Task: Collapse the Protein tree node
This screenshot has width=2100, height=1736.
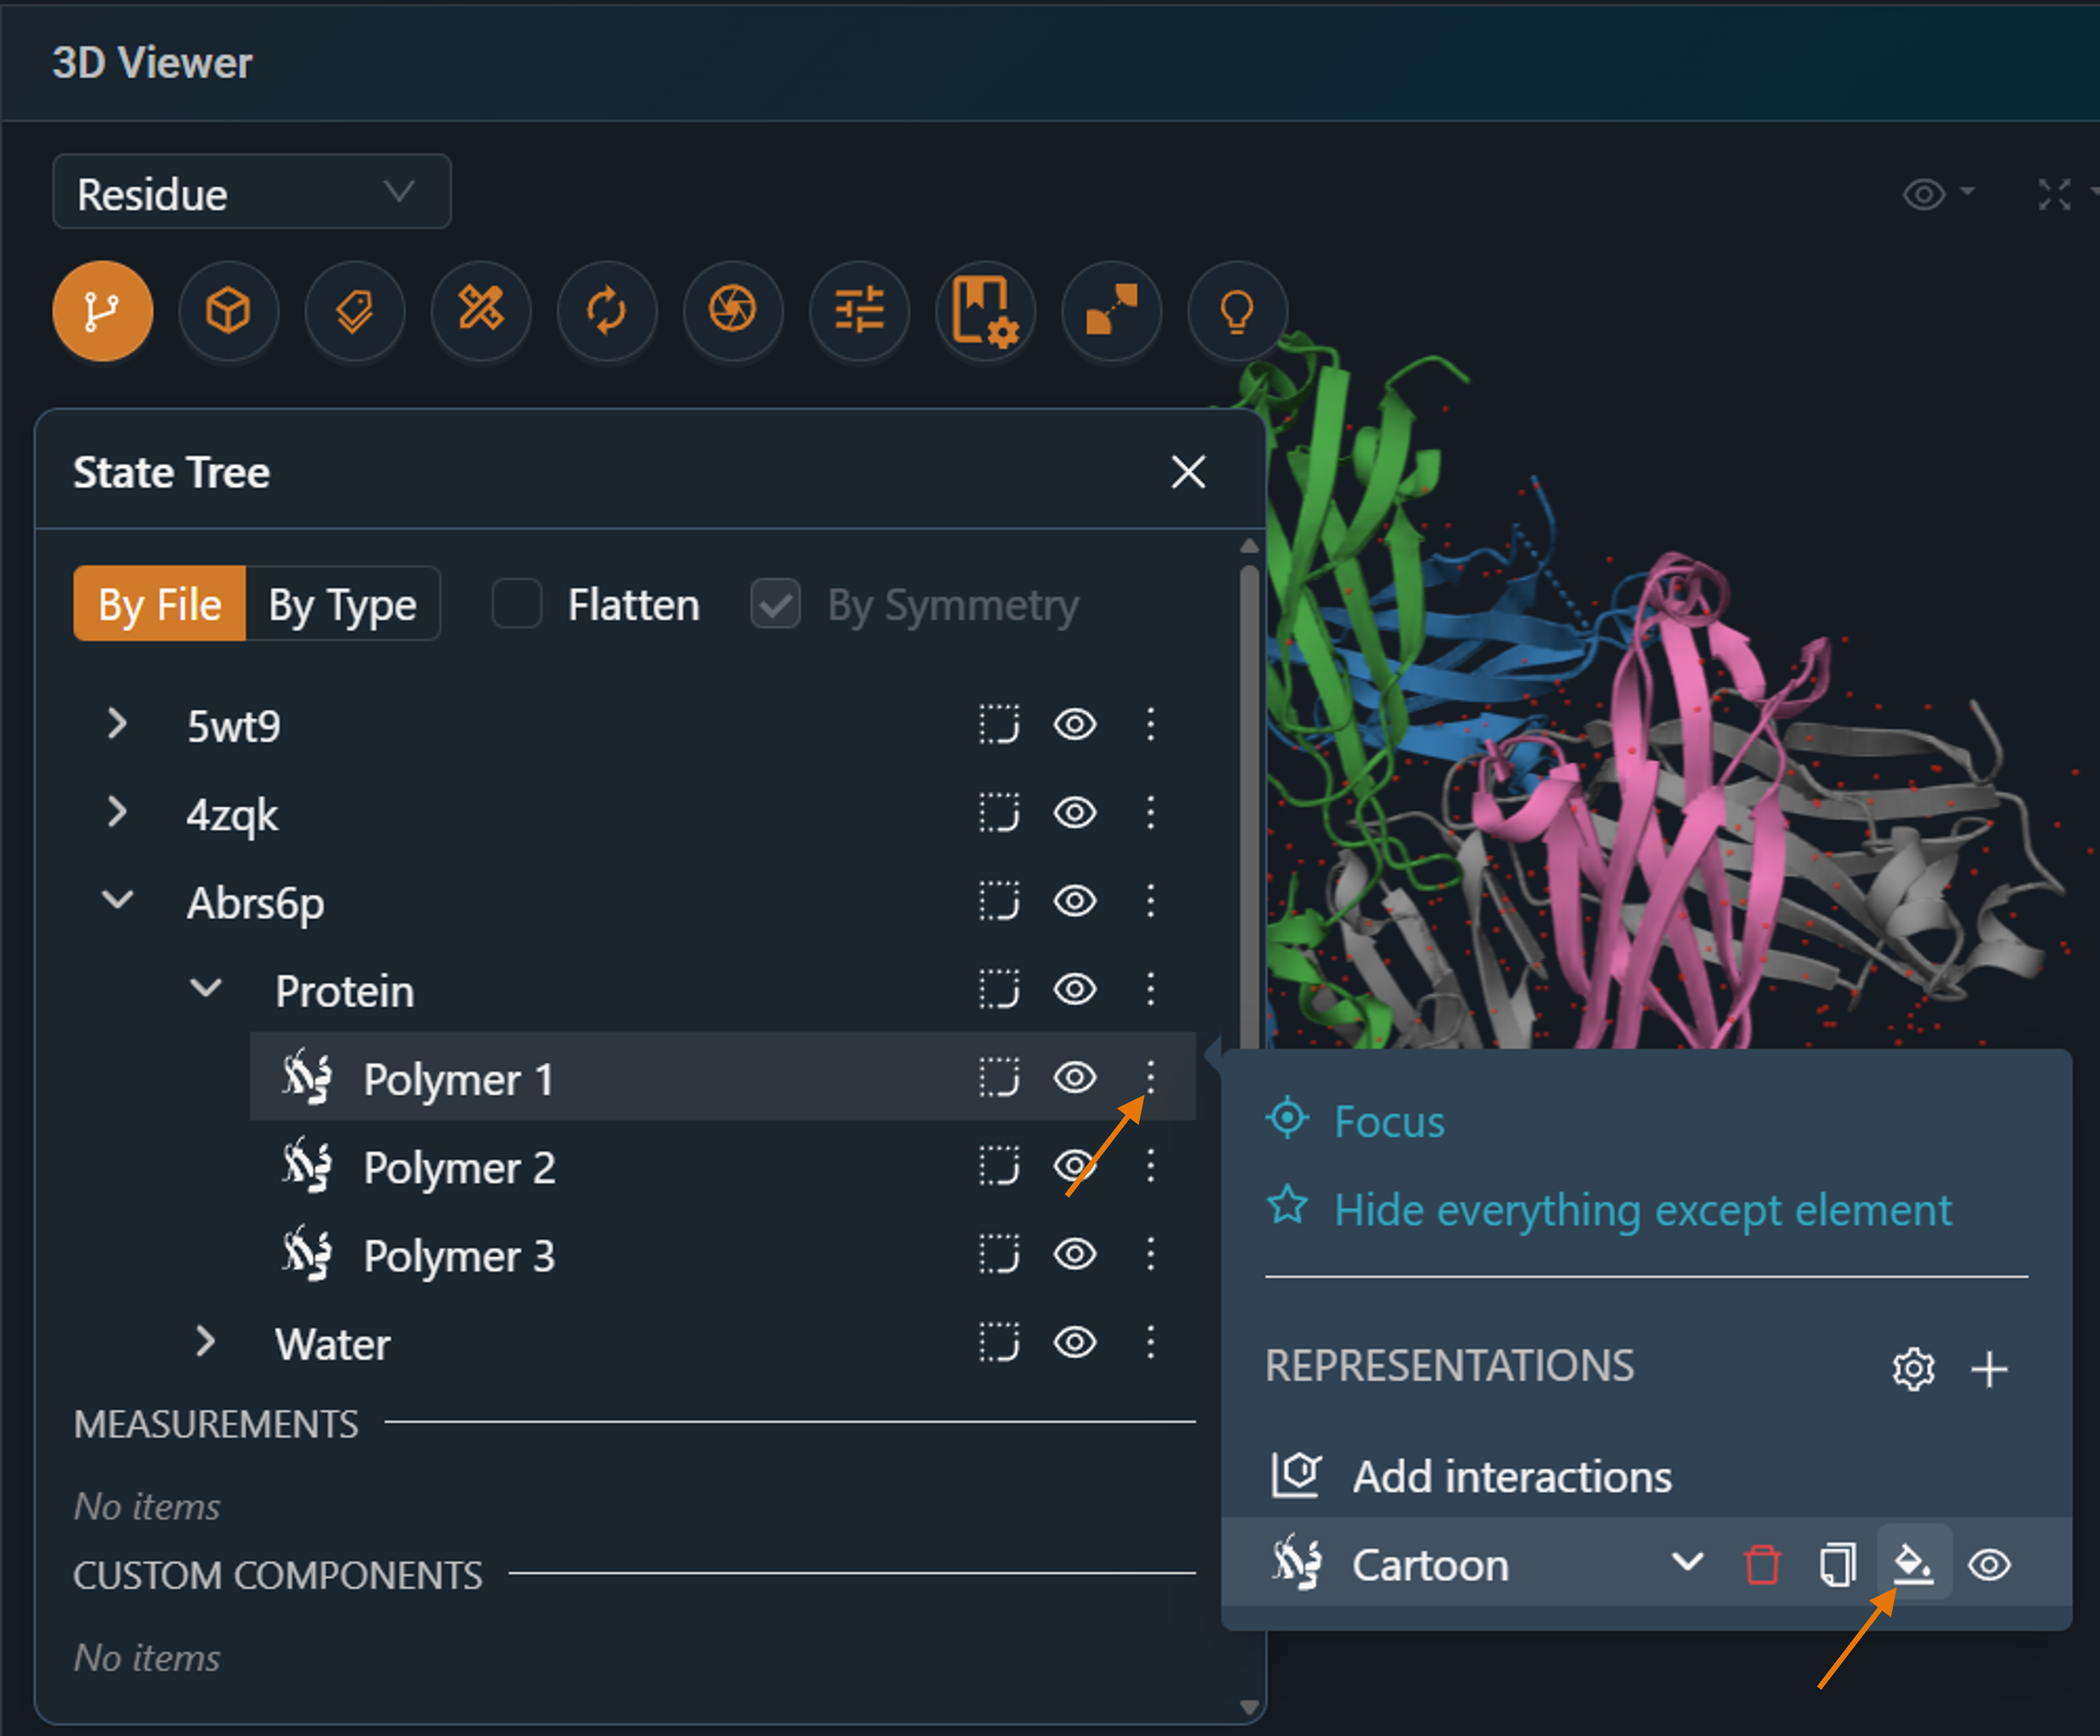Action: coord(206,989)
